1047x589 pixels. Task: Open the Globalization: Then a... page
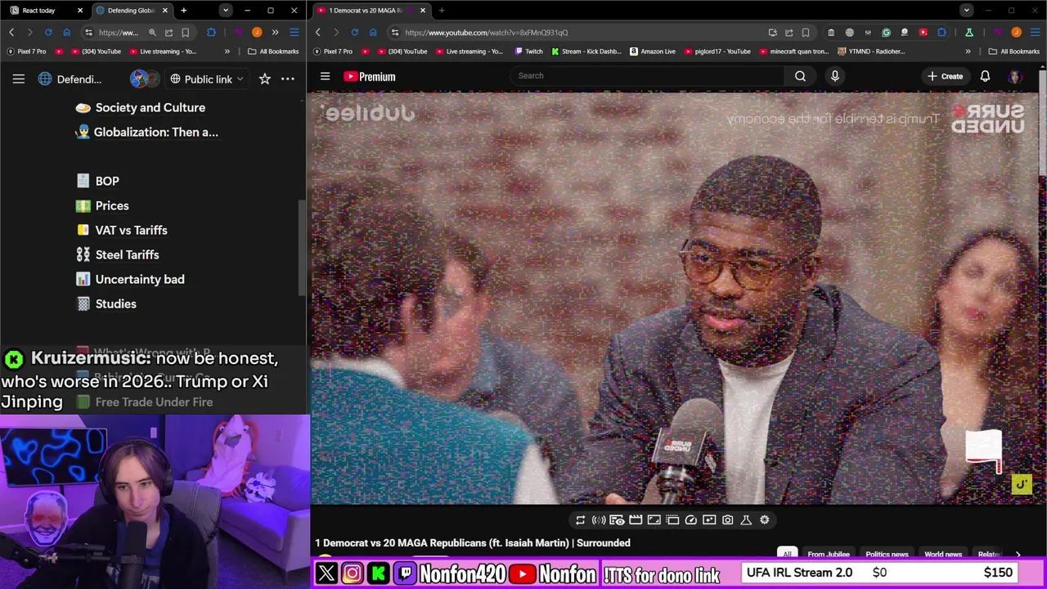[x=146, y=132]
